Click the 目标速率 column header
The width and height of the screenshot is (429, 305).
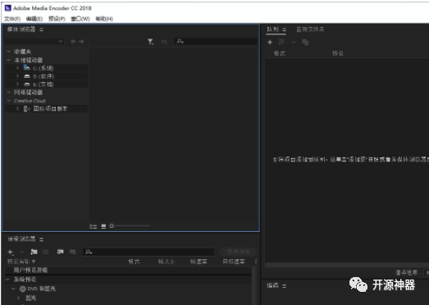tap(234, 262)
